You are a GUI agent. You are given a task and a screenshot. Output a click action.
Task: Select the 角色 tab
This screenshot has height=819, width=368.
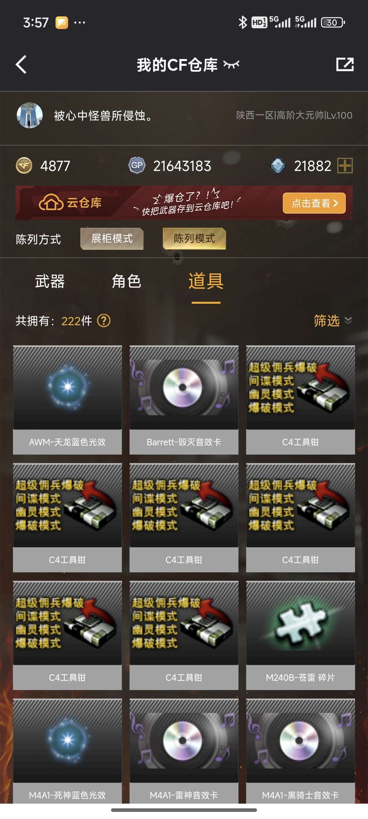[x=126, y=282]
